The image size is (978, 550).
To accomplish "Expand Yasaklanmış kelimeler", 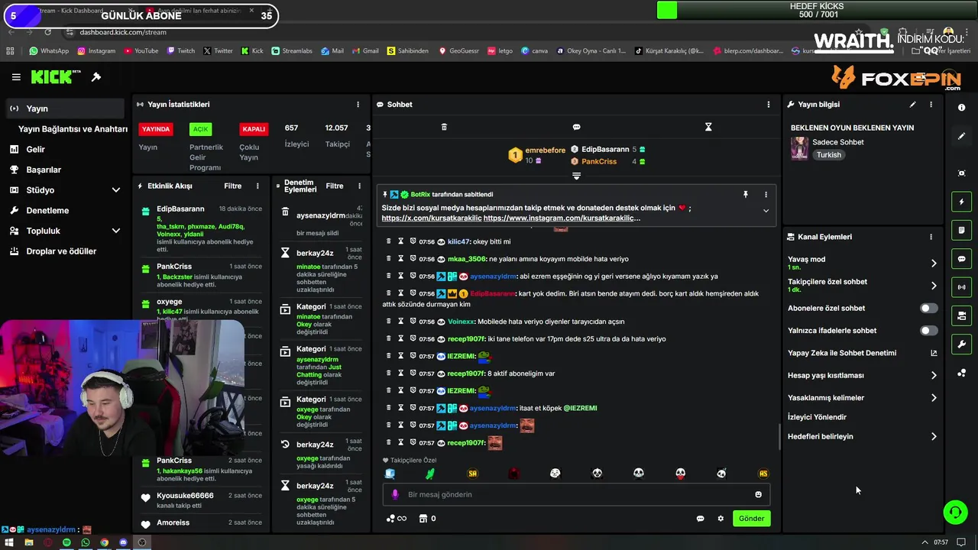I will 934,398.
